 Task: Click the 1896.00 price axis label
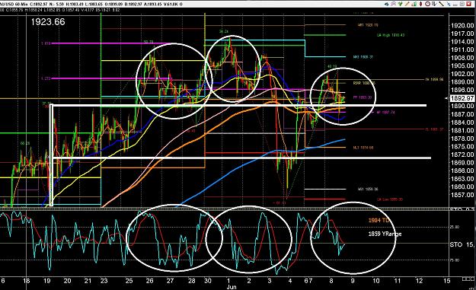[x=462, y=90]
